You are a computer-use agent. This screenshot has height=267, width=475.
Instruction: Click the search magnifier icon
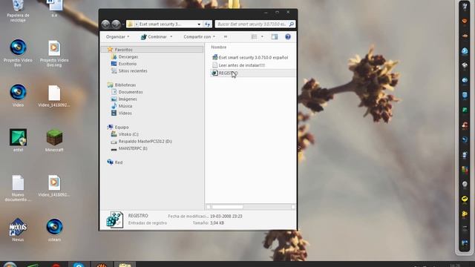click(x=292, y=24)
